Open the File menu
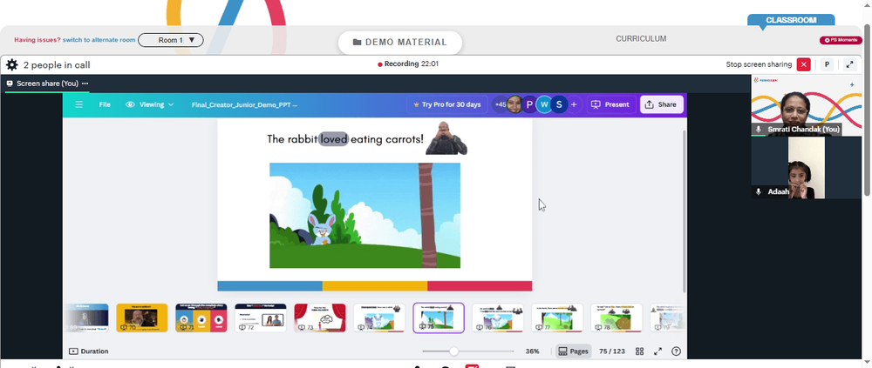This screenshot has width=872, height=368. tap(105, 104)
